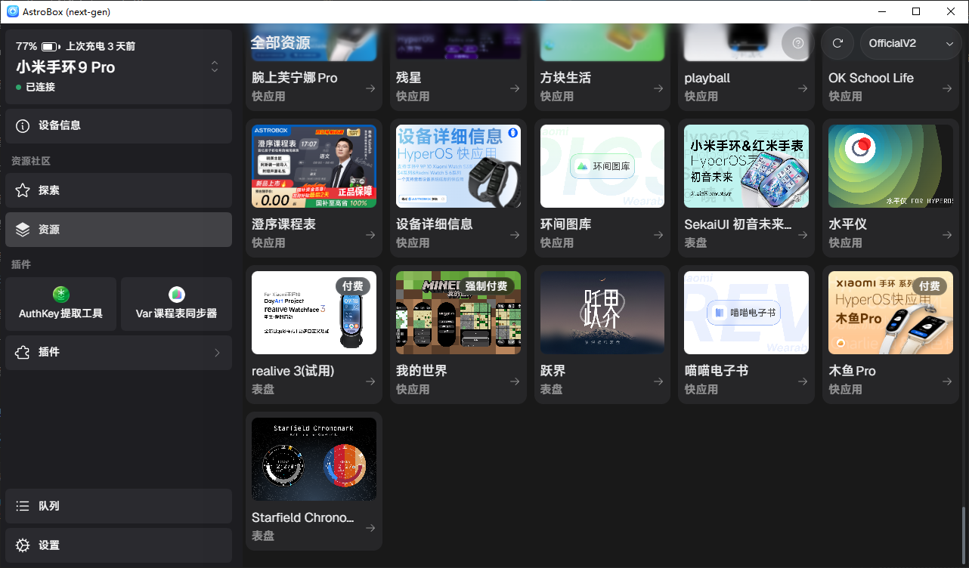Open the 木鱼 Pro card arrow
This screenshot has width=969, height=568.
[x=947, y=381]
